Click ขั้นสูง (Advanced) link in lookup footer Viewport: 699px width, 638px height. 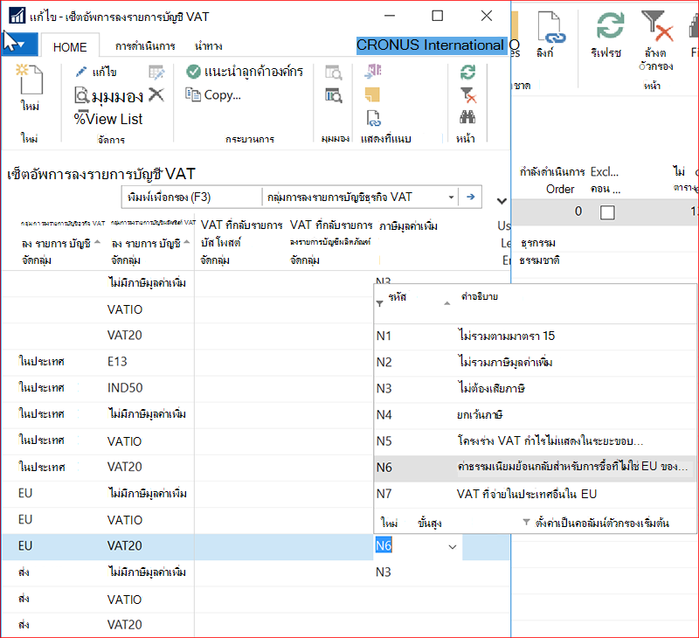(x=430, y=523)
